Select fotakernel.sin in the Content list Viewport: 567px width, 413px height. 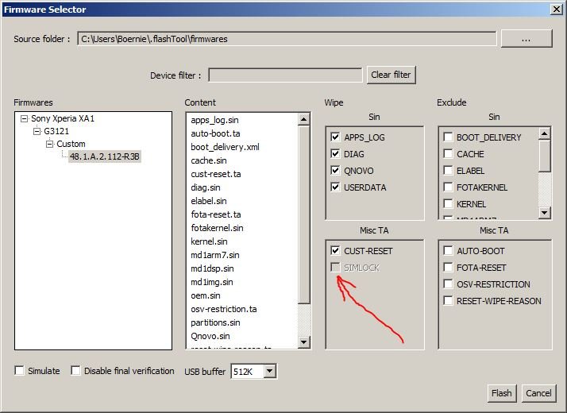coord(217,228)
